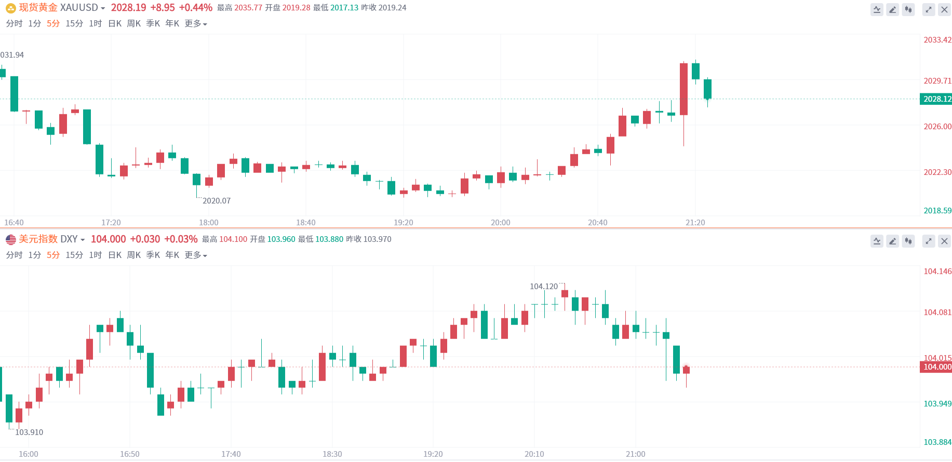
Task: Activate the drawing pencil tool on DXY chart
Action: pyautogui.click(x=893, y=241)
